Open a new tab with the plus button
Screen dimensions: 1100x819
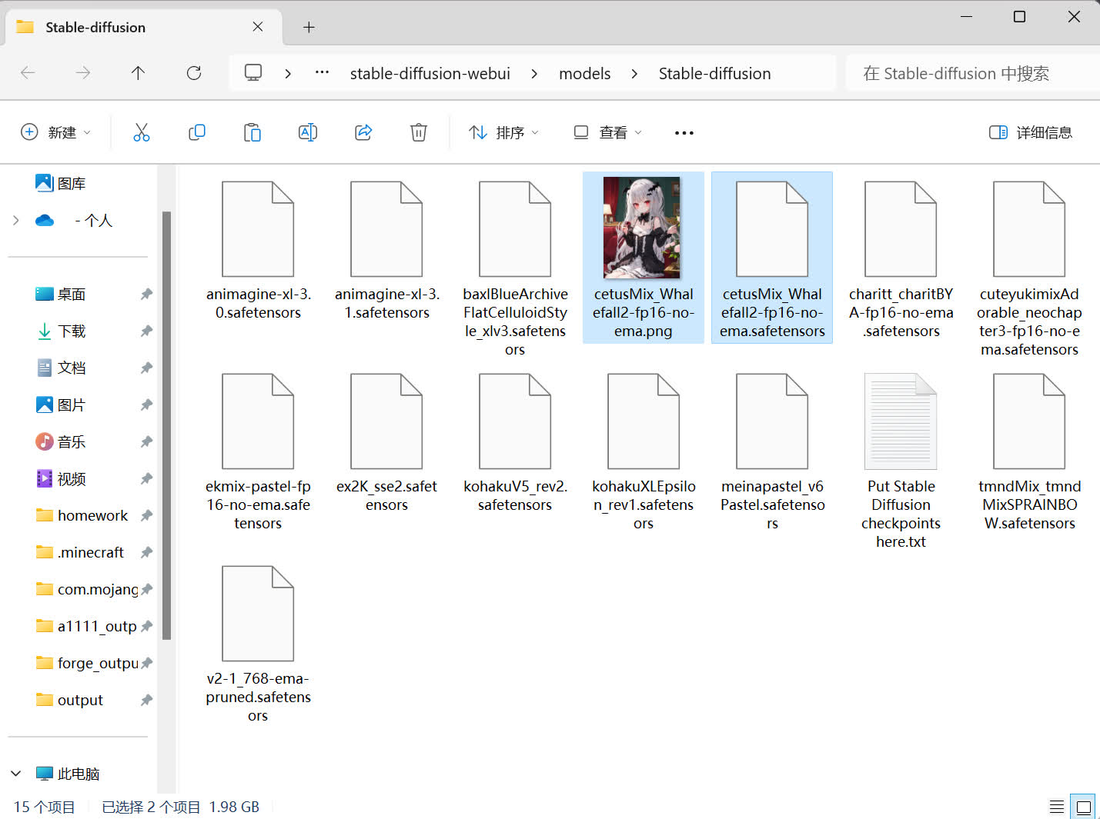pyautogui.click(x=309, y=26)
